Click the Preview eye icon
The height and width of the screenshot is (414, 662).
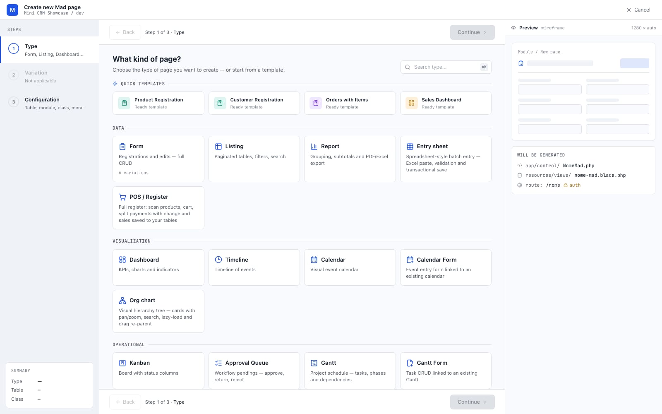(513, 28)
